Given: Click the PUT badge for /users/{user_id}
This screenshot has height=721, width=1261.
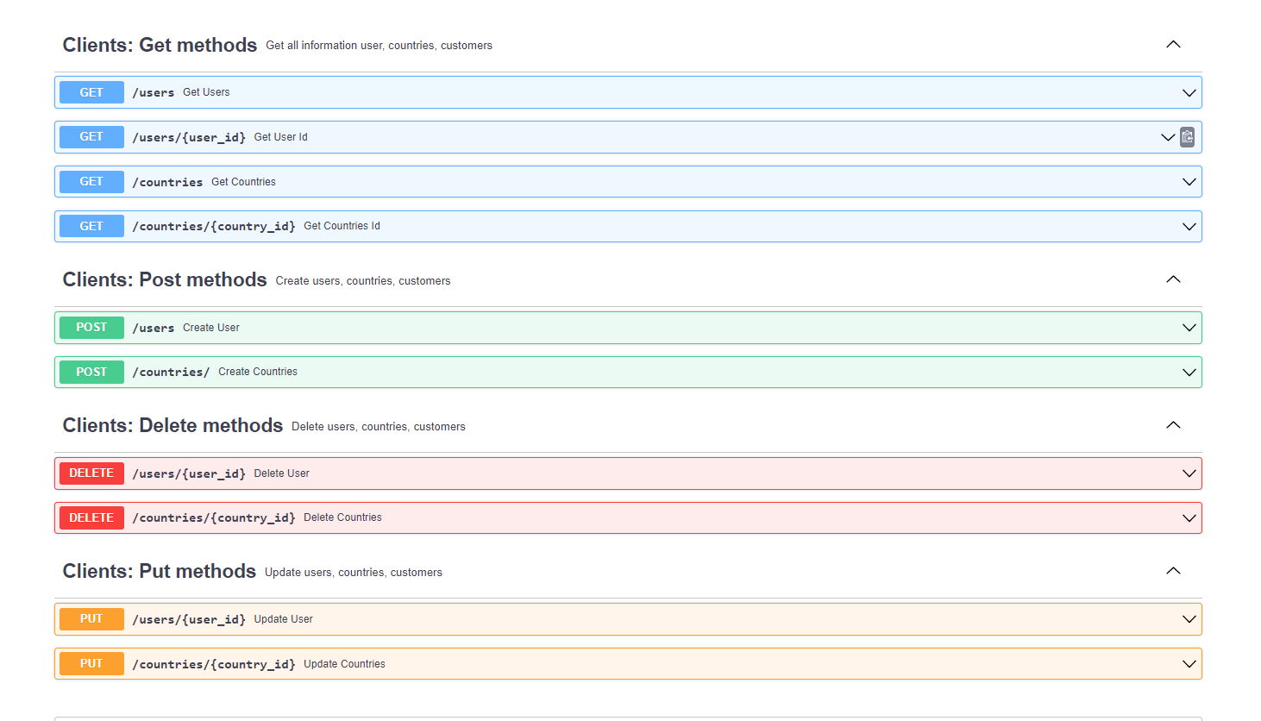Looking at the screenshot, I should pos(91,619).
